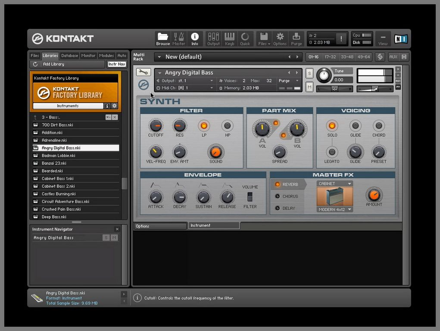This screenshot has height=331, width=440.
Task: Toggle LEGATO voicing button
Action: point(332,152)
